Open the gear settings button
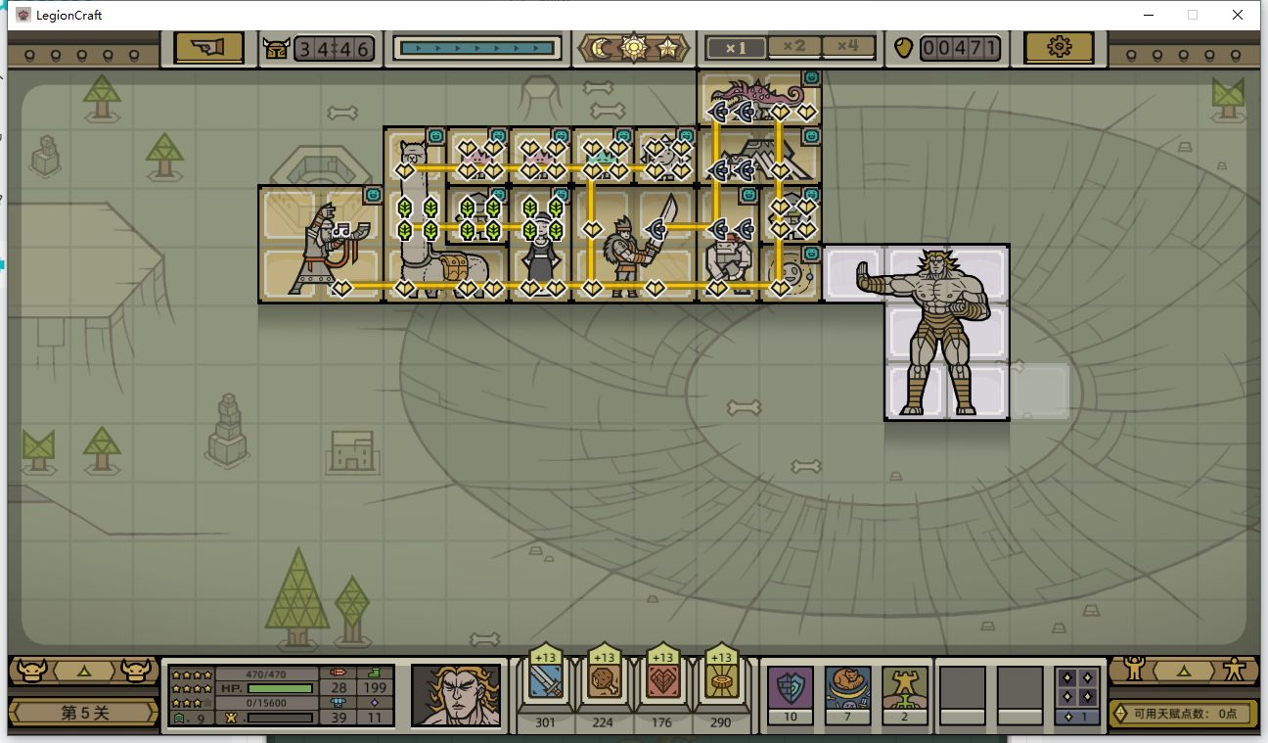This screenshot has width=1268, height=743. coord(1059,47)
